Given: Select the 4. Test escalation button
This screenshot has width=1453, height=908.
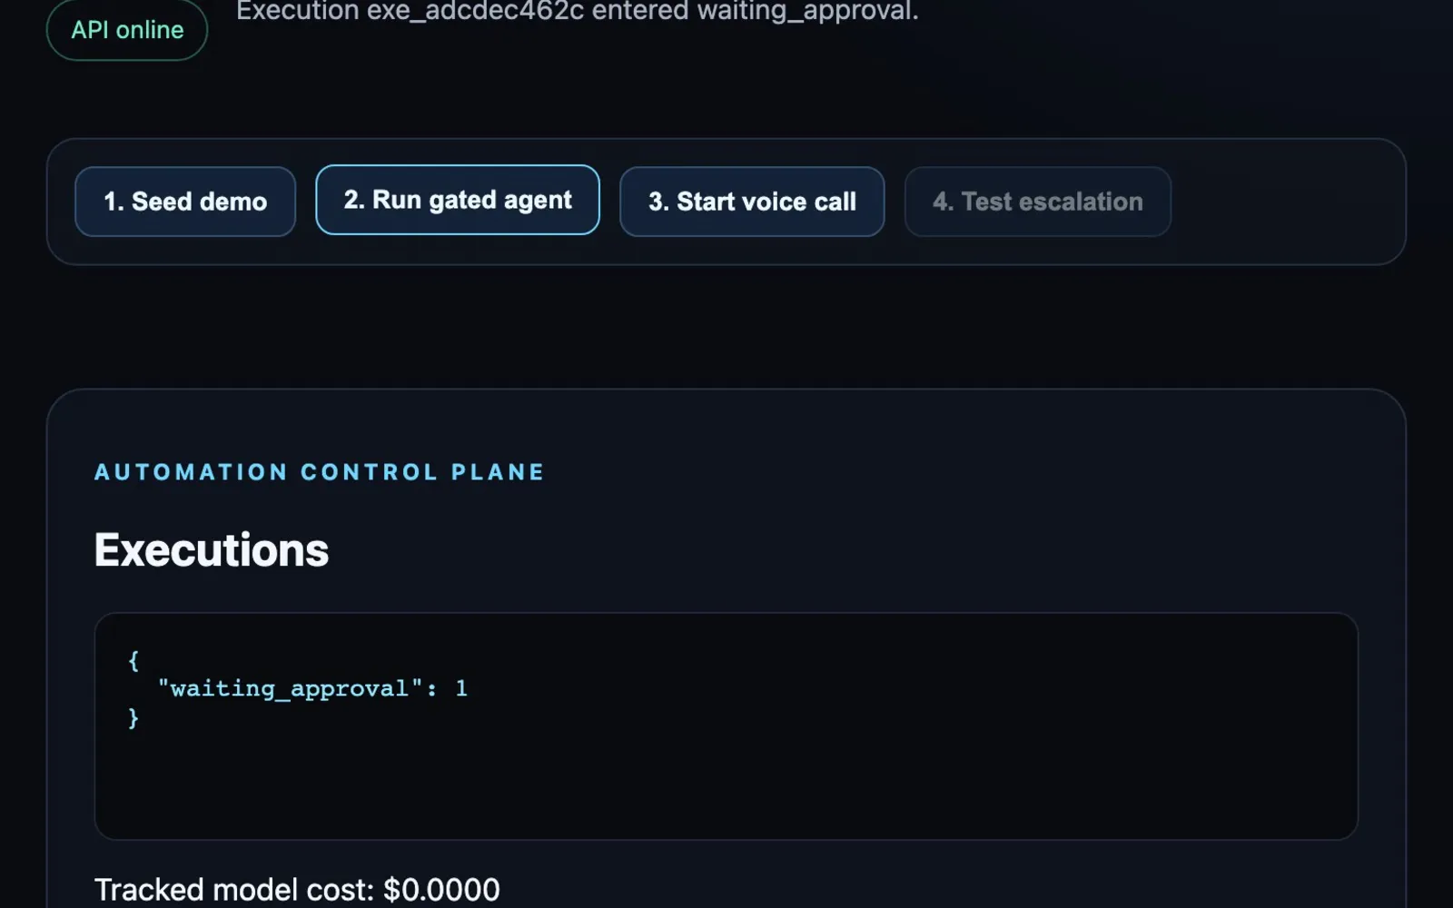Looking at the screenshot, I should pyautogui.click(x=1038, y=202).
